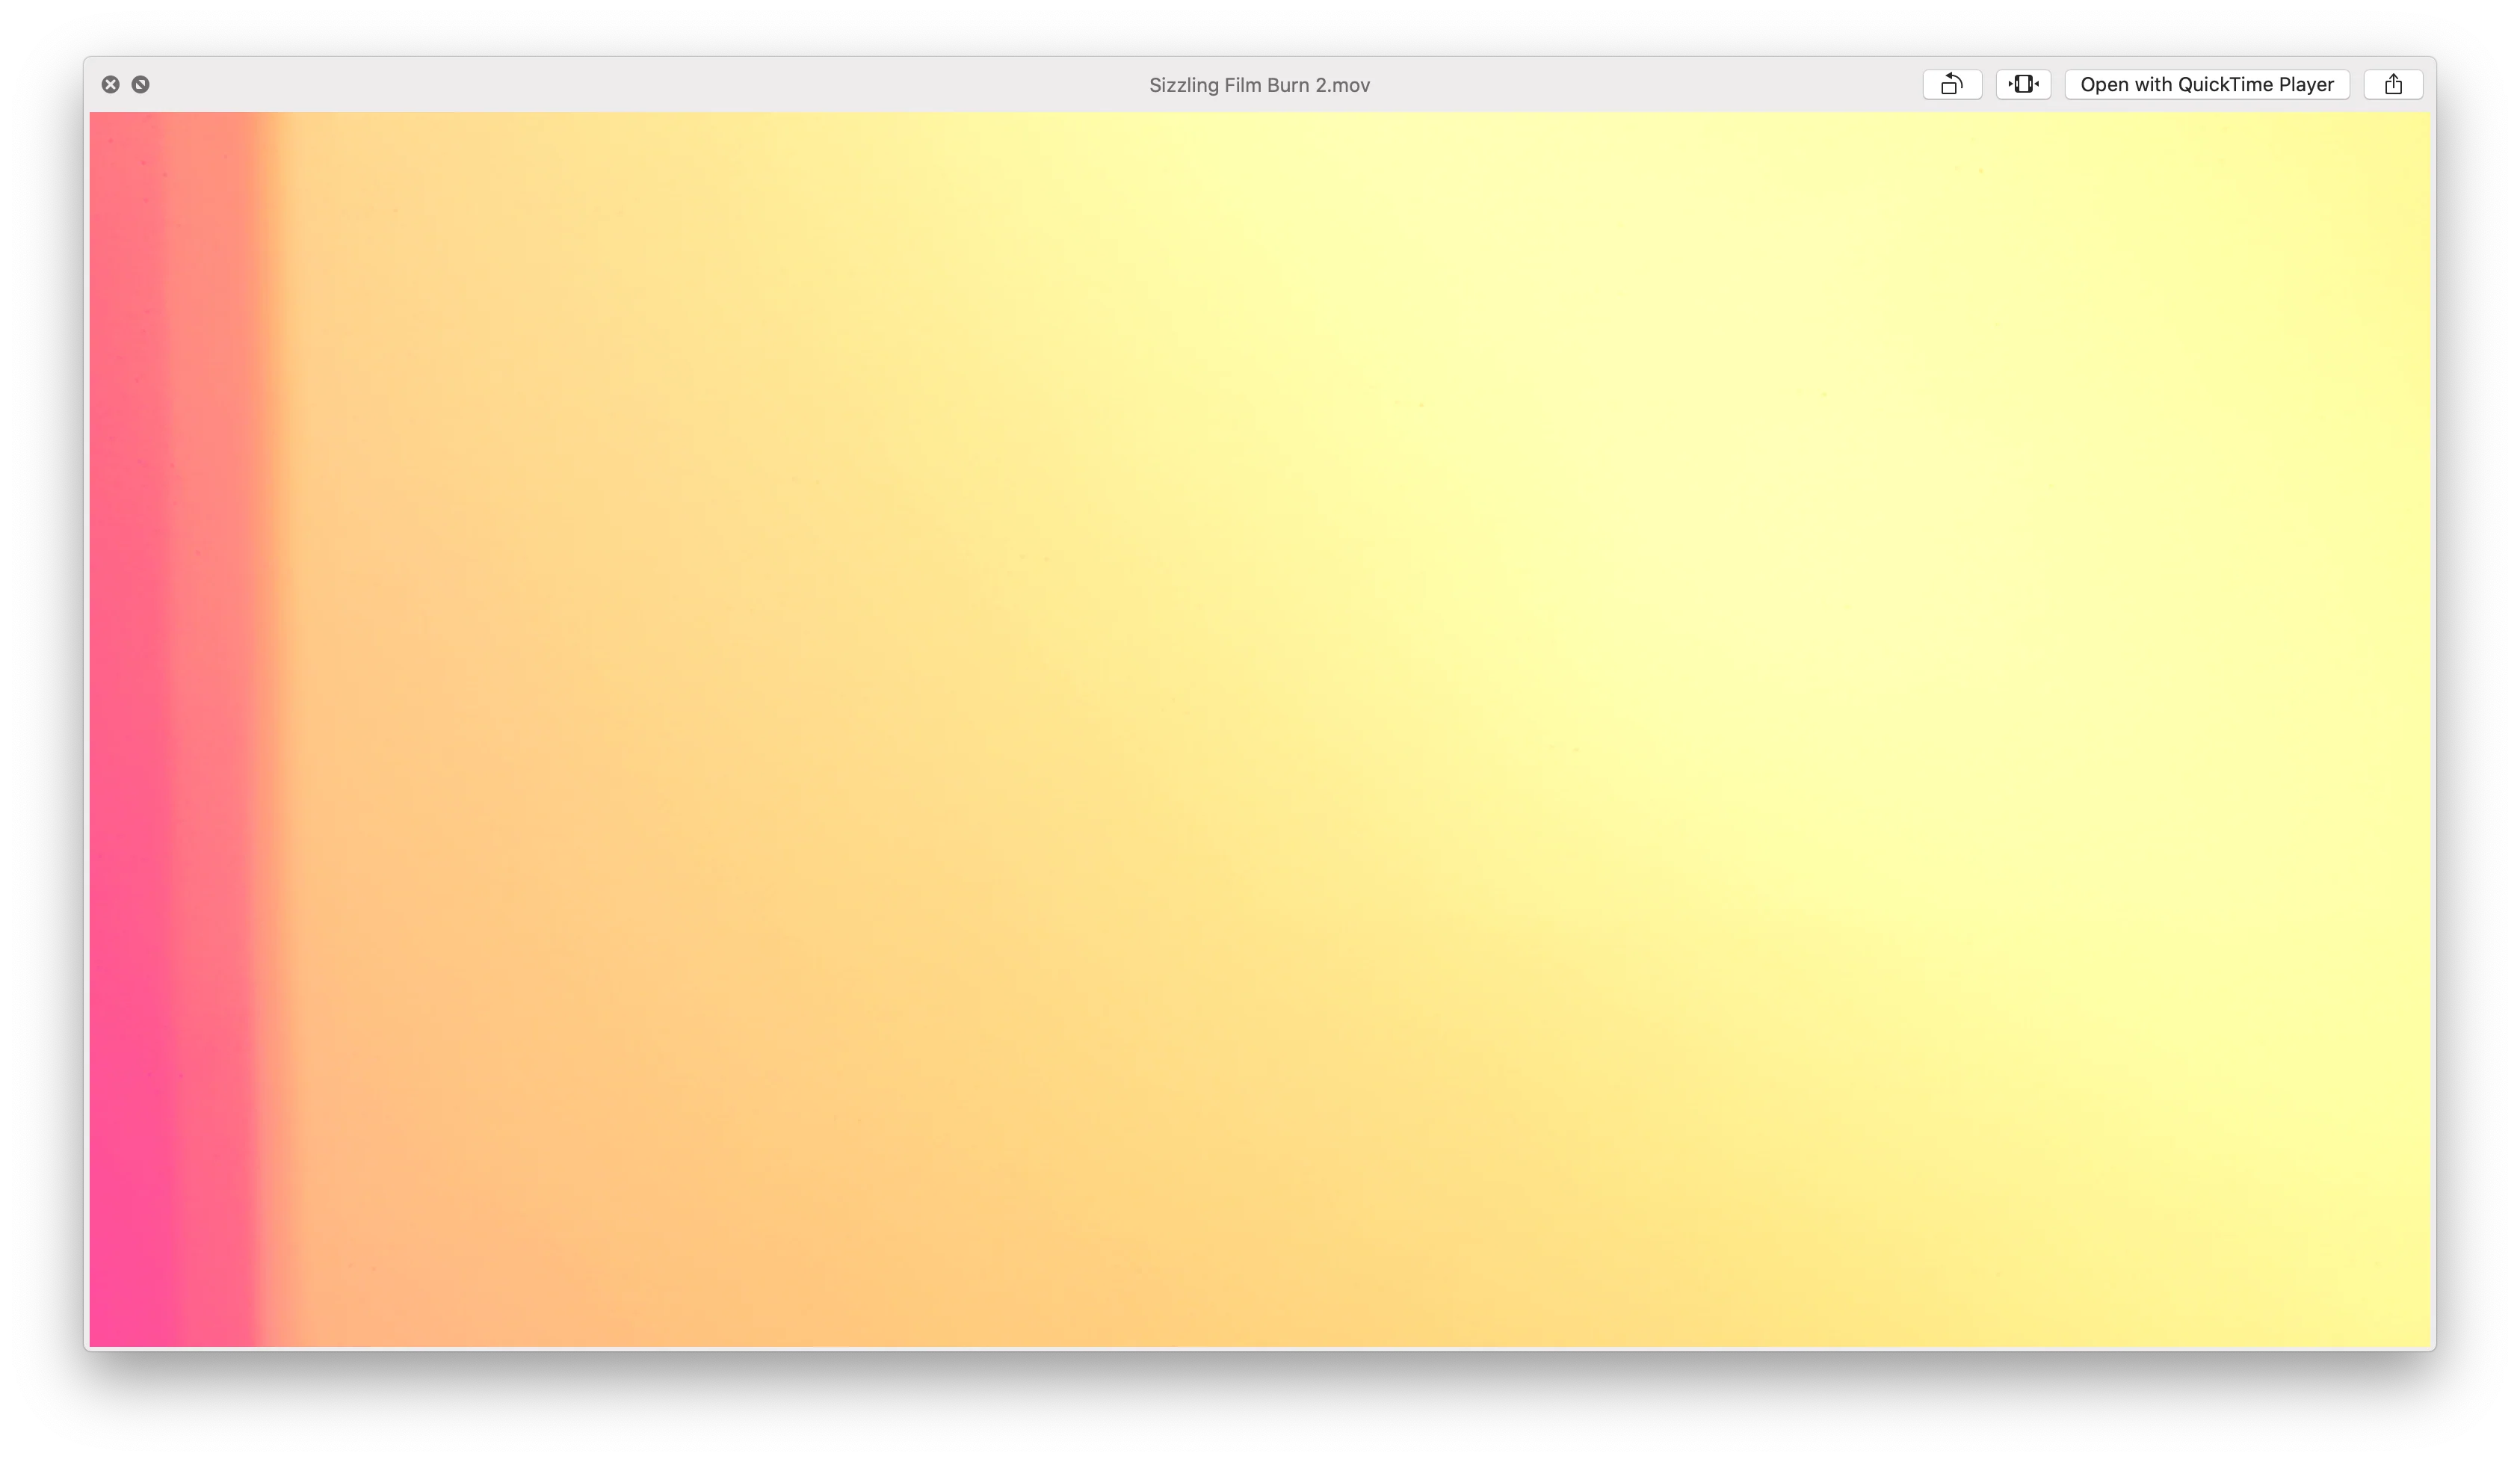Open the Share menu
The height and width of the screenshot is (1462, 2520).
[2392, 84]
